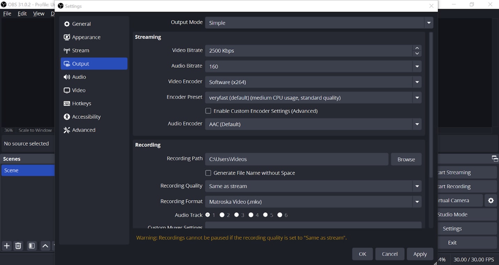Viewport: 499px width, 265px height.
Task: Click the remove scene trash icon
Action: 18,246
